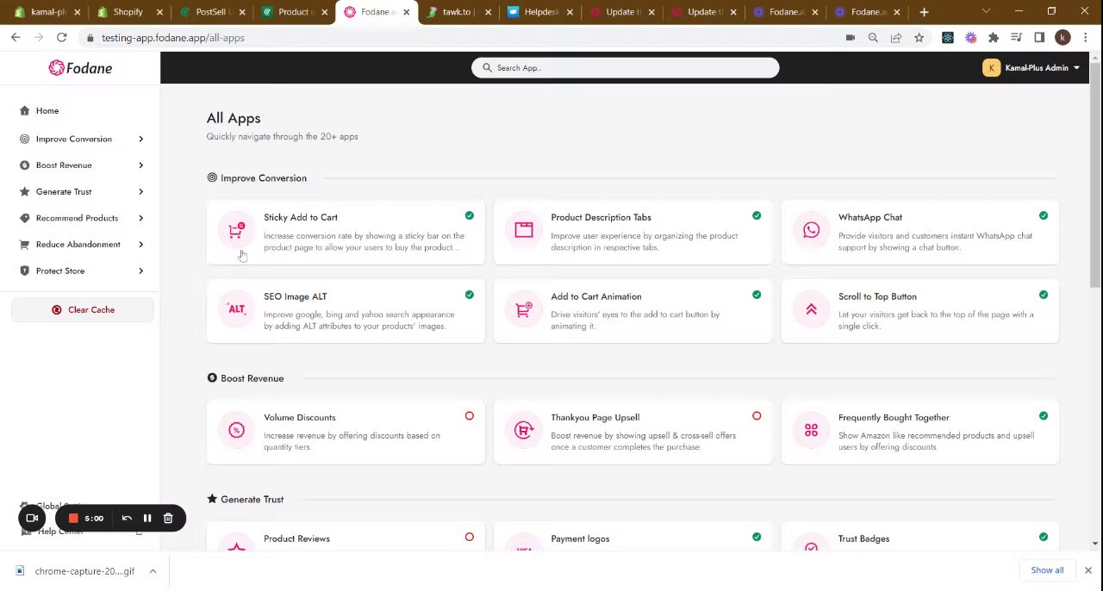The image size is (1103, 591).
Task: Toggle the Thankyou Page Upsell status indicator
Action: pos(757,417)
